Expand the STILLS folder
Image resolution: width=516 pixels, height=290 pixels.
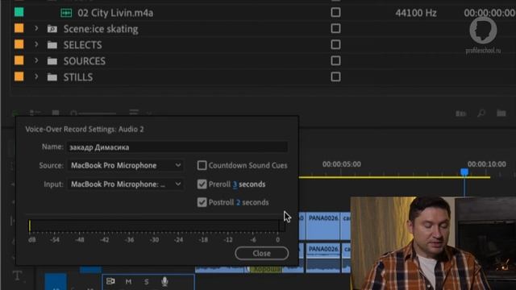36,77
